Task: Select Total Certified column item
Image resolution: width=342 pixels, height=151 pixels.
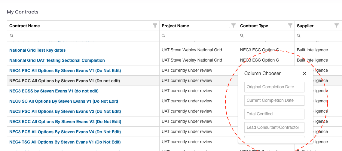Action: pos(274,114)
